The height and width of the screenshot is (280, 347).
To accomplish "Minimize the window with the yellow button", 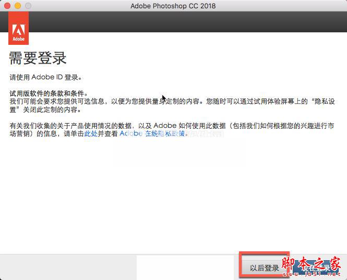I will point(18,6).
